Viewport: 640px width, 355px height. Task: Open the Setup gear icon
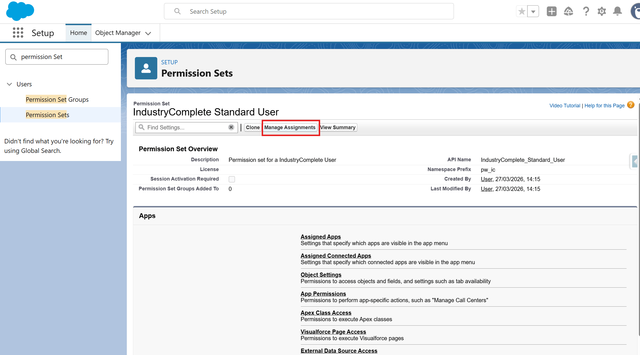(602, 11)
